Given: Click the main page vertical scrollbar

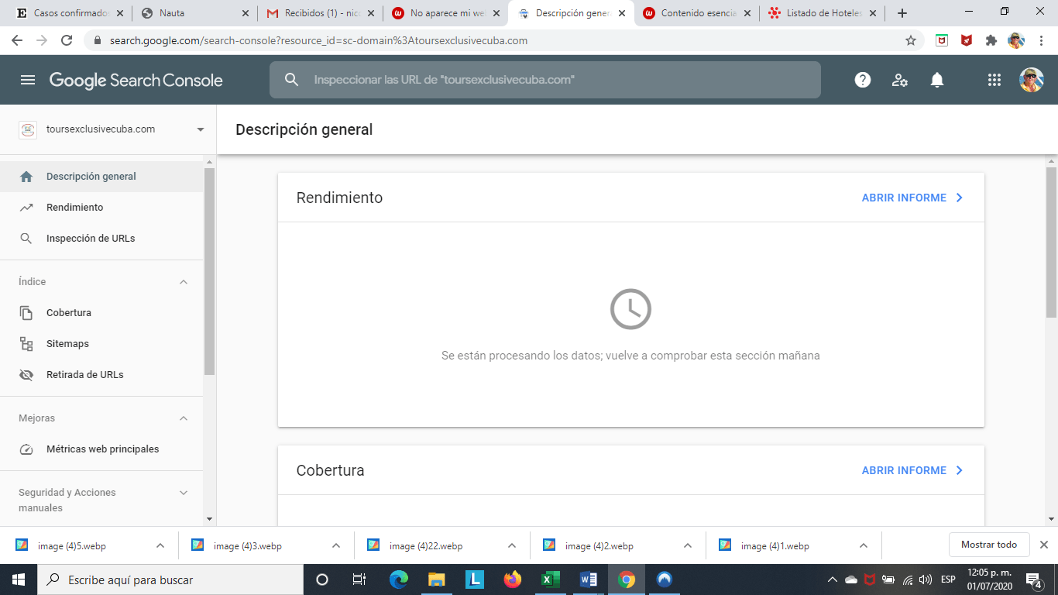Looking at the screenshot, I should point(1051,242).
